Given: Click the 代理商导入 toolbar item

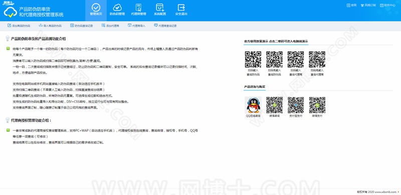Looking at the screenshot, I should (x=136, y=26).
